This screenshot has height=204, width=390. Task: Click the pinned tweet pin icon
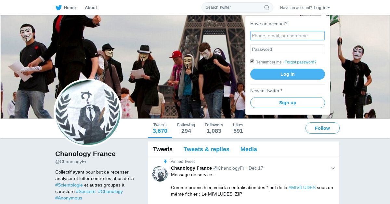point(165,162)
